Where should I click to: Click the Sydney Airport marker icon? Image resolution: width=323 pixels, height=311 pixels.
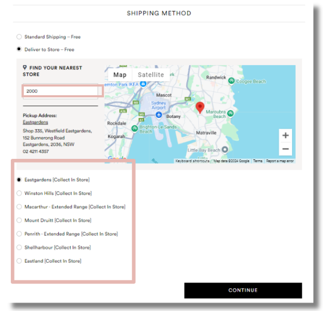pyautogui.click(x=159, y=114)
